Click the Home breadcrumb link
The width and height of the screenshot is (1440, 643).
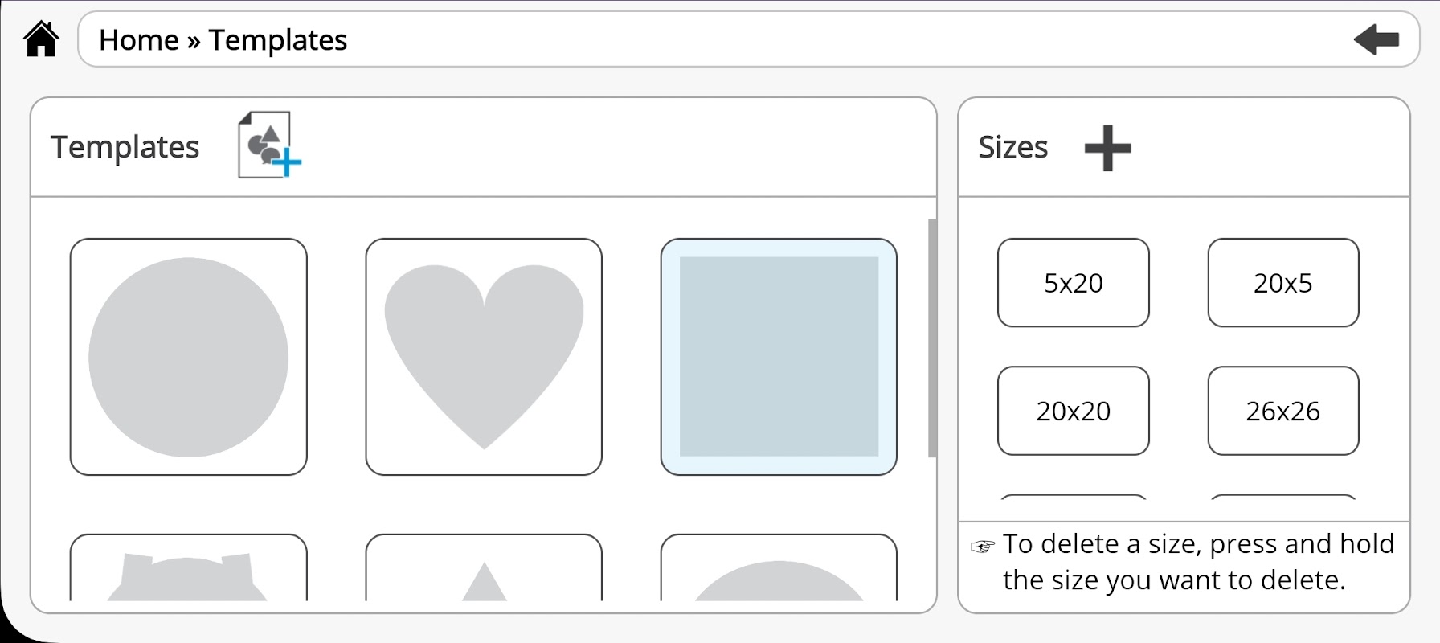tap(138, 40)
